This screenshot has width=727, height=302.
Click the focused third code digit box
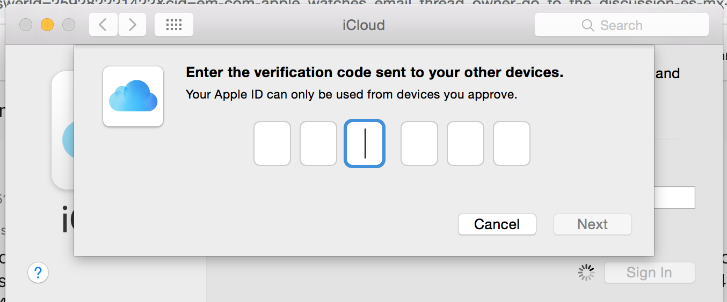click(x=365, y=144)
